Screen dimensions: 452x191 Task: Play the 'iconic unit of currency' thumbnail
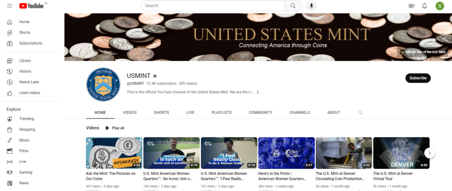tap(172, 153)
